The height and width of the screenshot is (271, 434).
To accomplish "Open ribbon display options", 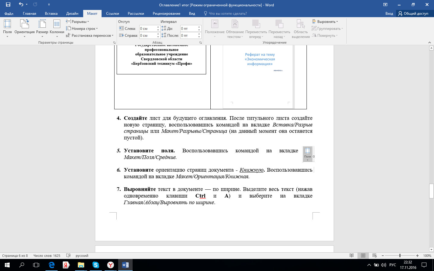I will 385,5.
